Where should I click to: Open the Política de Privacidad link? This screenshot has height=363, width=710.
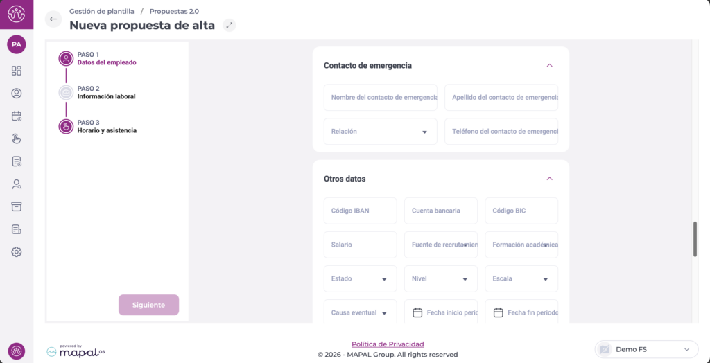[x=388, y=344]
